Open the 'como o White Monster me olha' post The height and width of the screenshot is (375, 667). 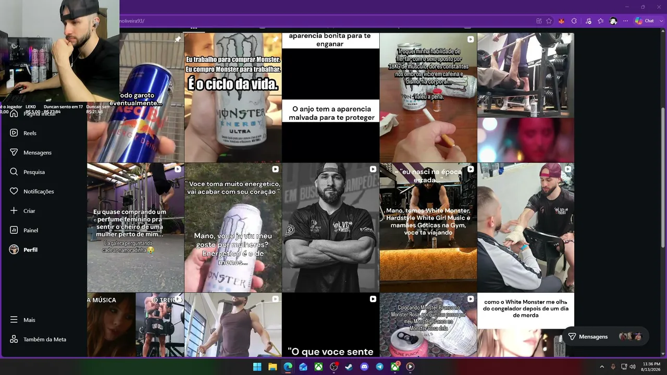526,325
